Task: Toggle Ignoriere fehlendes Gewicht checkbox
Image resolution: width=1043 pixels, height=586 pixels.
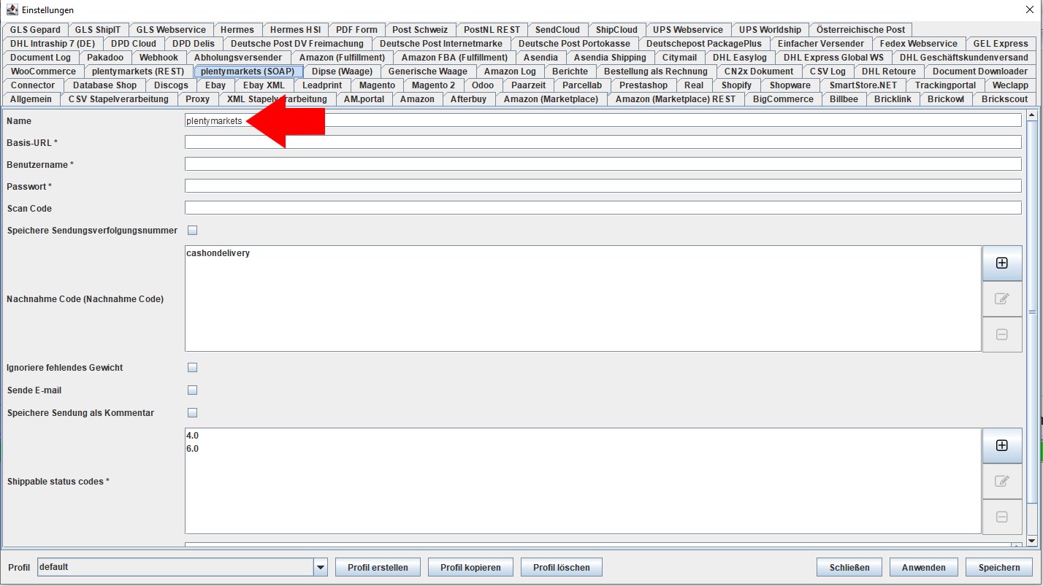Action: tap(193, 368)
